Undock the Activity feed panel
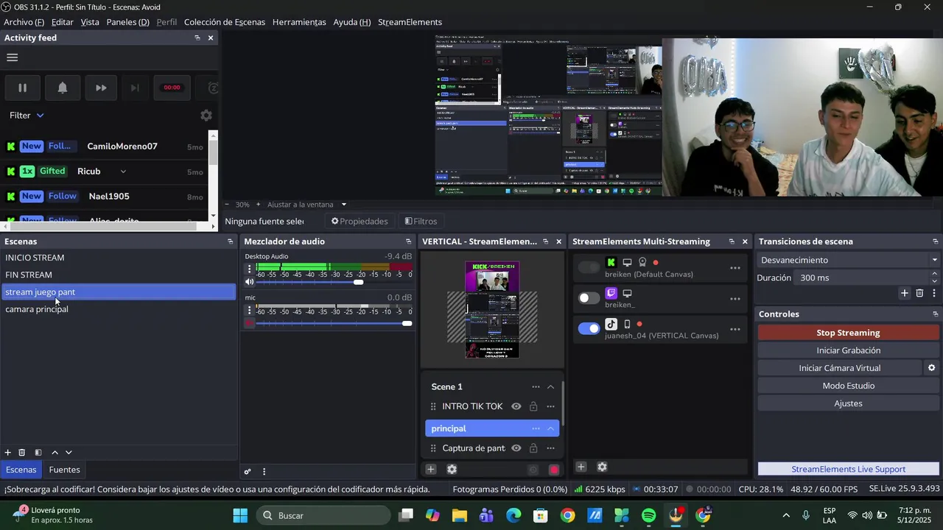 (197, 38)
